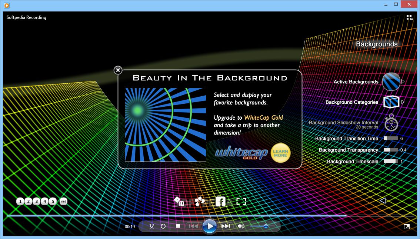Viewport: 420px width, 239px height.
Task: Mute the volume speaker icon
Action: [241, 226]
